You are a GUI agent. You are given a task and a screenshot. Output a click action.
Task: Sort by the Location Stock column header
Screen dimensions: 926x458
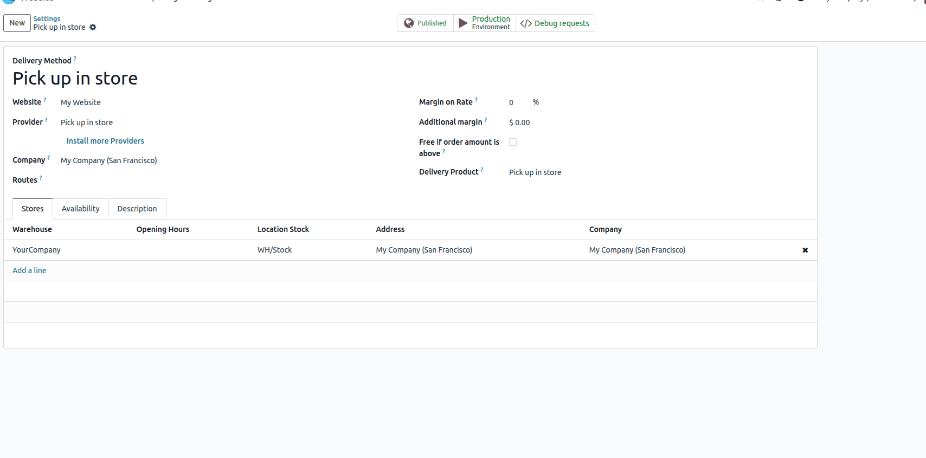point(283,229)
